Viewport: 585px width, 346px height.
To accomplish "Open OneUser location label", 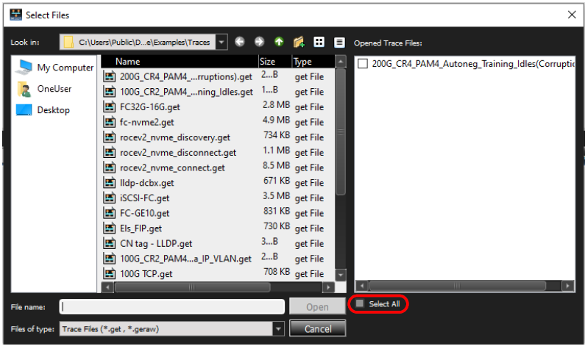I will pos(54,89).
